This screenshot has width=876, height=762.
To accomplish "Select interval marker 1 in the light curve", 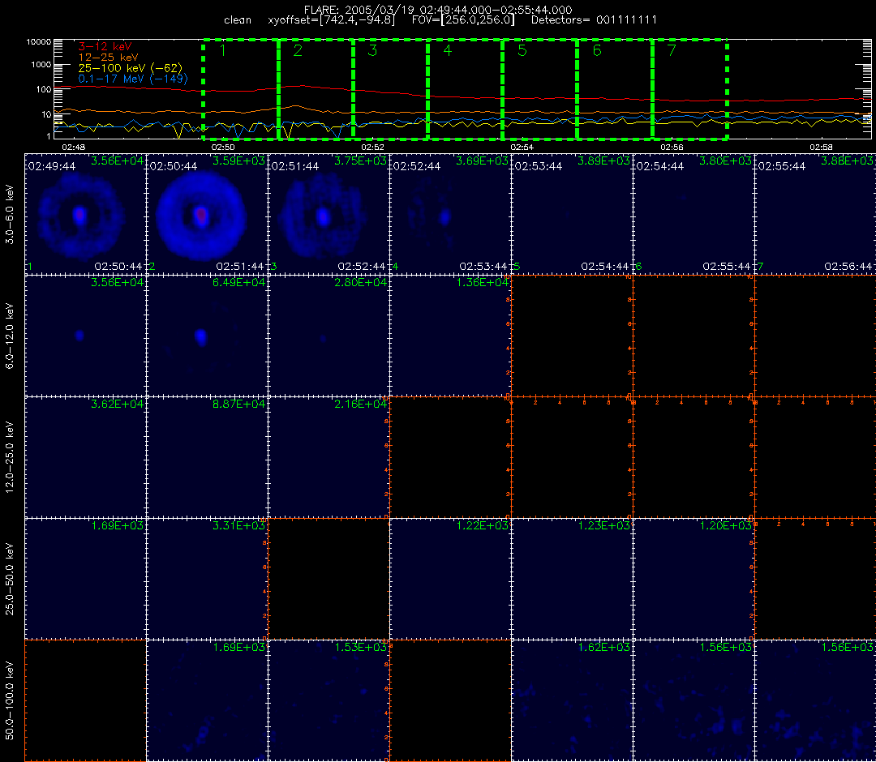I will pos(223,50).
